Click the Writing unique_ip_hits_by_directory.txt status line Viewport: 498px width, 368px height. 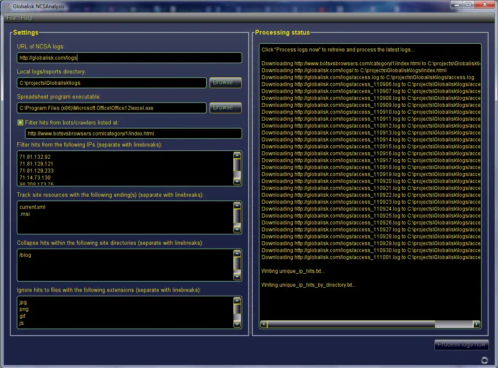click(308, 285)
